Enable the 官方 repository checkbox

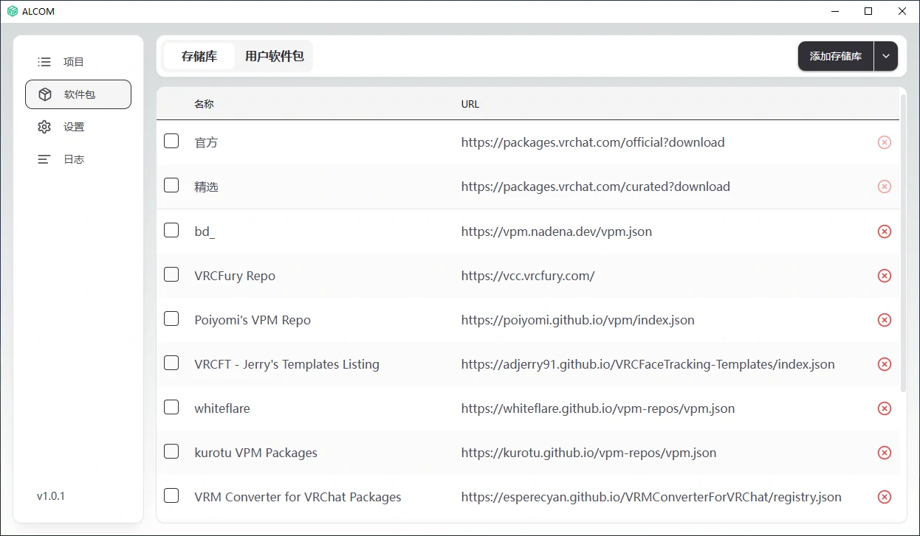tap(171, 142)
